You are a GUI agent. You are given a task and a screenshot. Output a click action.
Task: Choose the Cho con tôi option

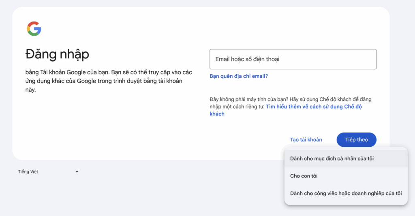pos(346,176)
